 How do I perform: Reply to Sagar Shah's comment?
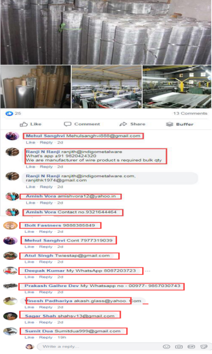coord(46,322)
